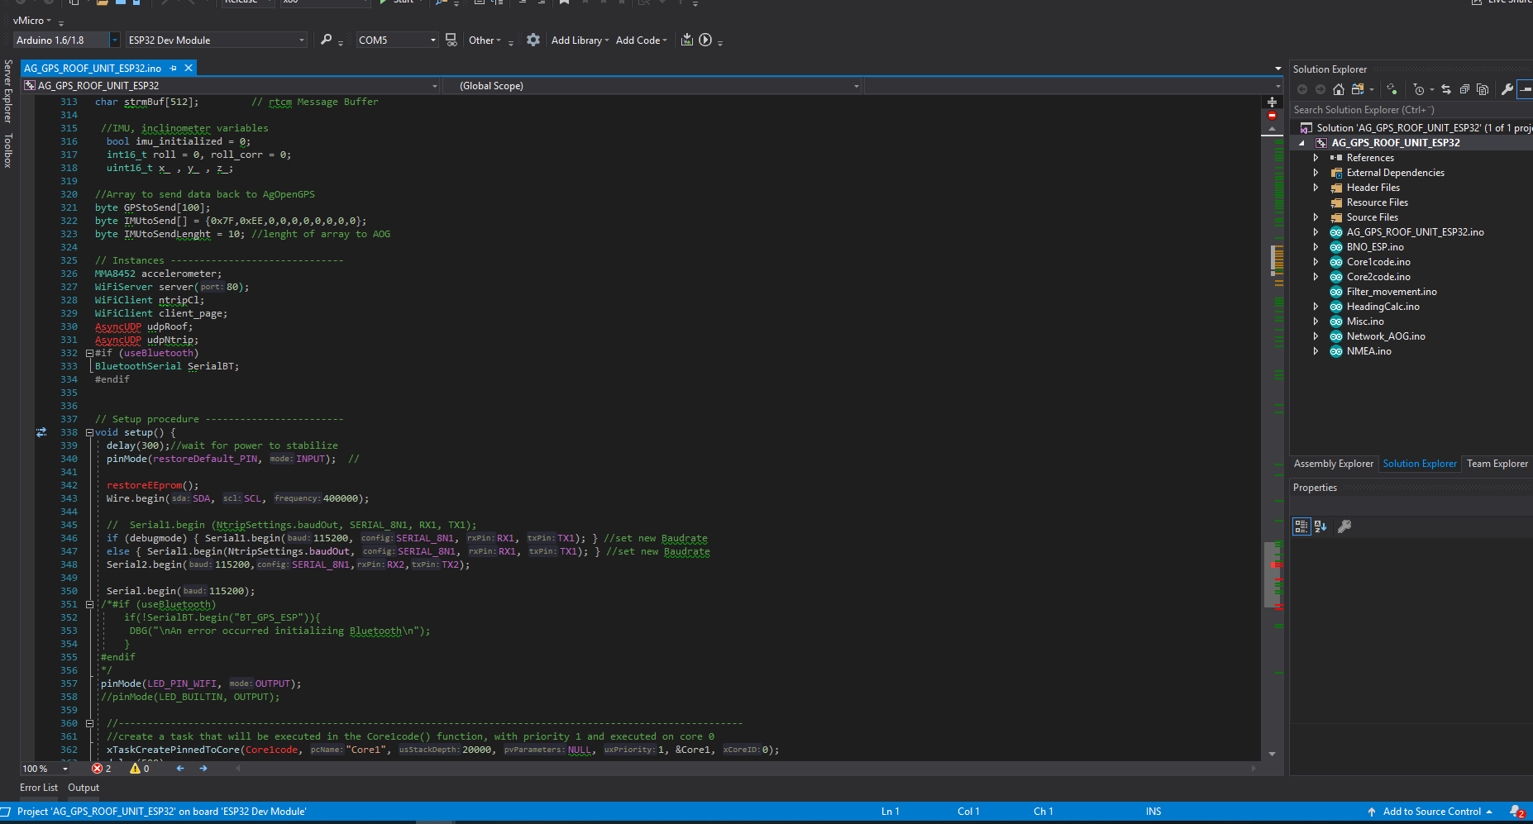This screenshot has width=1533, height=824.
Task: Sort Properties alphabetically
Action: tap(1320, 526)
